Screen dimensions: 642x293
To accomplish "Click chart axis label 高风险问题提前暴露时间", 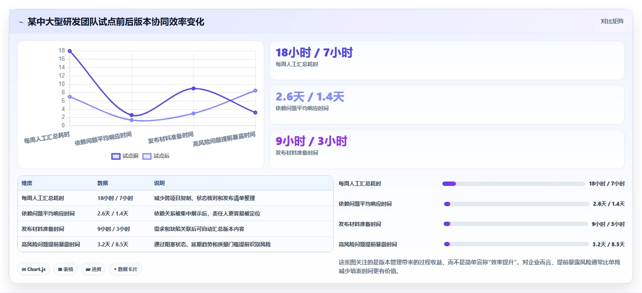I will (224, 139).
